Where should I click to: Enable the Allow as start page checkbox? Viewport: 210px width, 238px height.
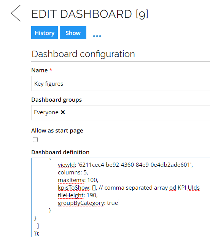[x=35, y=139]
